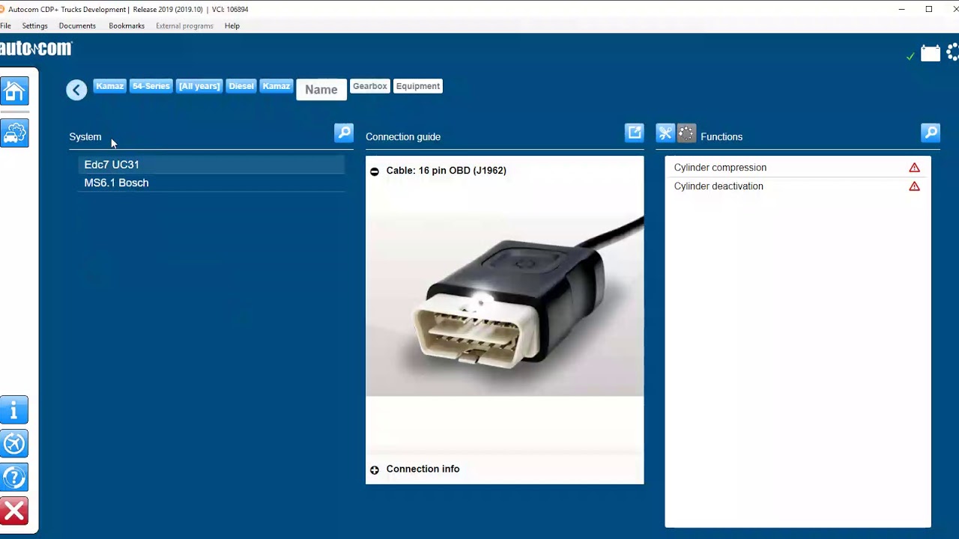Search functions with the magnifier icon
The image size is (959, 539).
(x=931, y=133)
